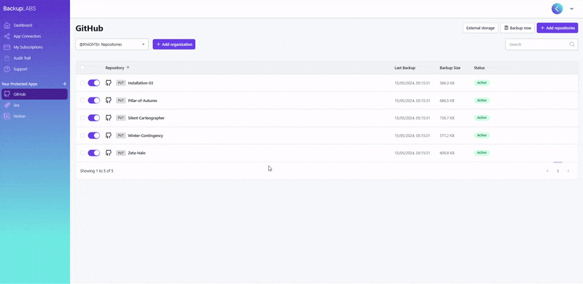Tick checkbox for Winter-Contingency
583x284 pixels.
pos(82,135)
